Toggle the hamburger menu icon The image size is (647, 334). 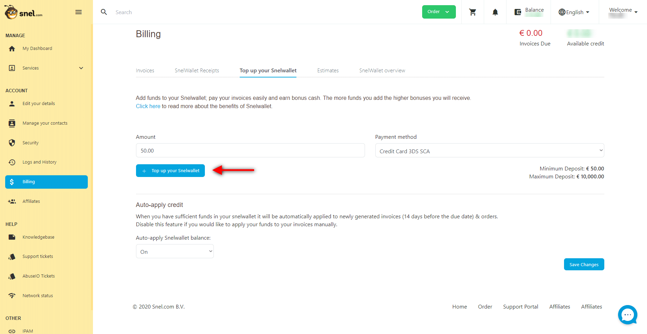pyautogui.click(x=79, y=12)
